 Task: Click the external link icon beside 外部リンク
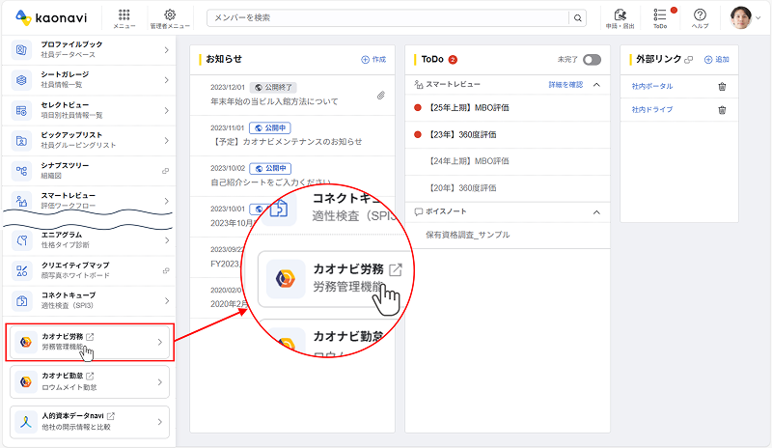click(x=689, y=60)
